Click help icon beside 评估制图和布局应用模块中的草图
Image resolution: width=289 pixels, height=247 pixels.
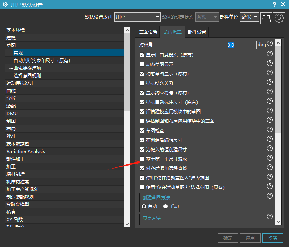(270, 120)
